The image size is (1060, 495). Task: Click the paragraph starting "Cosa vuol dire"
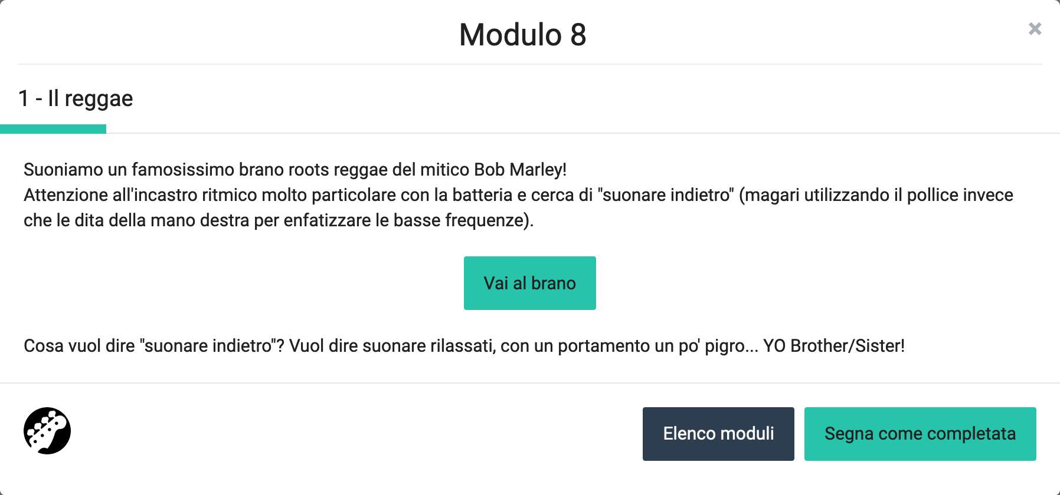pos(463,346)
